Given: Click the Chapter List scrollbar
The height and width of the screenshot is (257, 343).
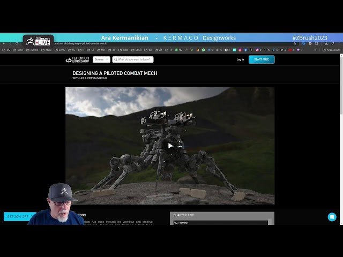Looking at the screenshot, I should pyautogui.click(x=270, y=221).
